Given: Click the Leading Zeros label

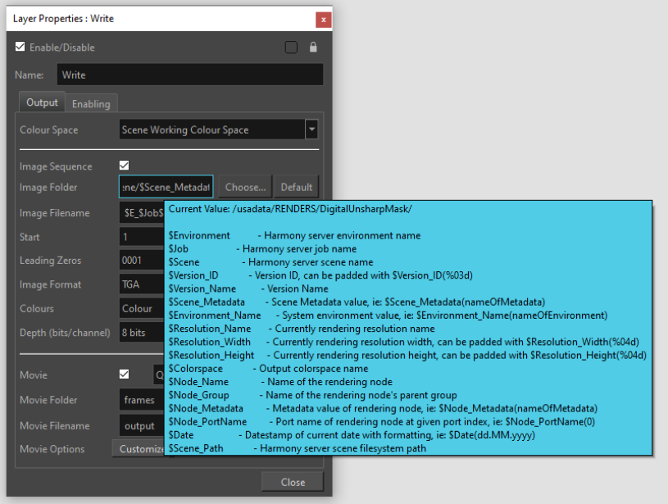Looking at the screenshot, I should (x=50, y=261).
